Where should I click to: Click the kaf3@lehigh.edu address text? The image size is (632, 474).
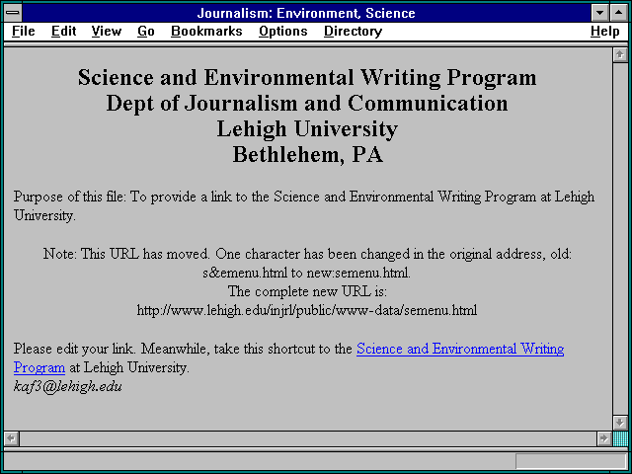(68, 386)
